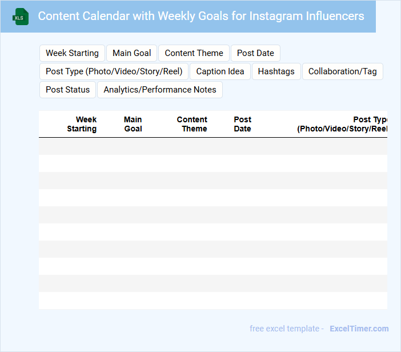The height and width of the screenshot is (352, 401).
Task: Click the Content Theme tag
Action: [x=194, y=53]
